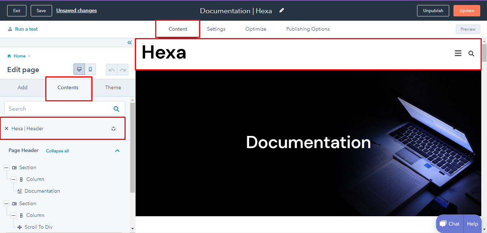Screen dimensions: 487x233
Task: Collapse the first Column tree node
Action: (x=14, y=179)
